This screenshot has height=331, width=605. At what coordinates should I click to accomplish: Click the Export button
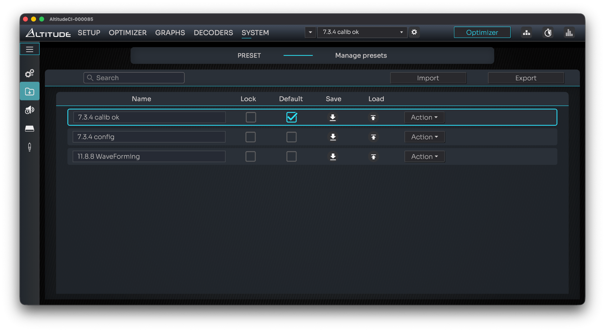click(526, 78)
